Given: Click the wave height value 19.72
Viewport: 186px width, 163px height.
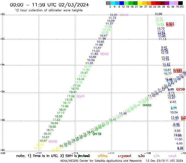Looking at the screenshot, I should click(x=87, y=134).
